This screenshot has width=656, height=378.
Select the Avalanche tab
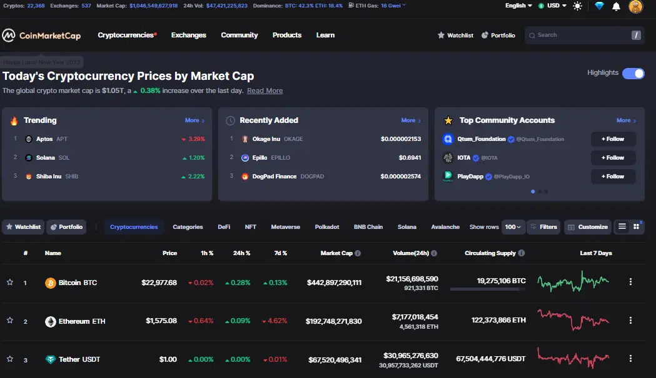(x=445, y=227)
